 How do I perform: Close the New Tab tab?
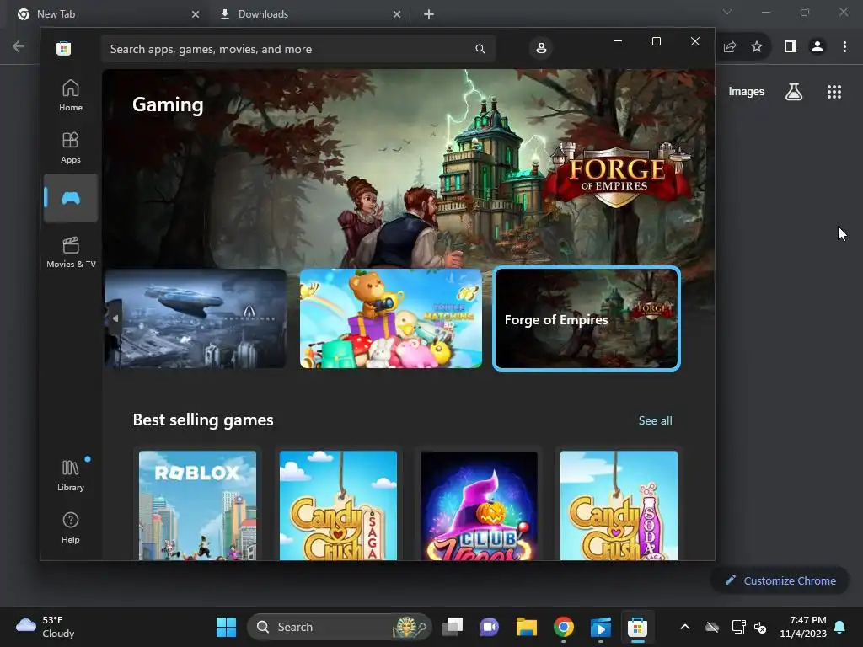pos(196,14)
